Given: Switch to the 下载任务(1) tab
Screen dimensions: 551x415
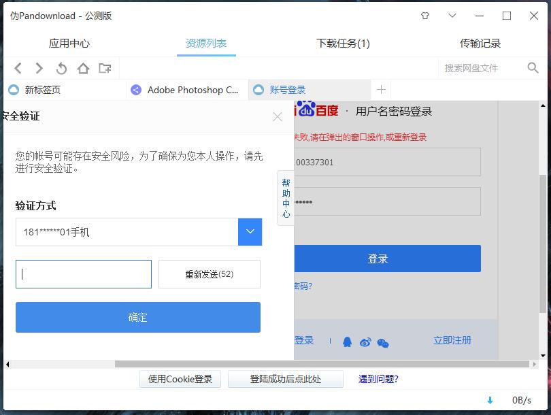Looking at the screenshot, I should [341, 42].
